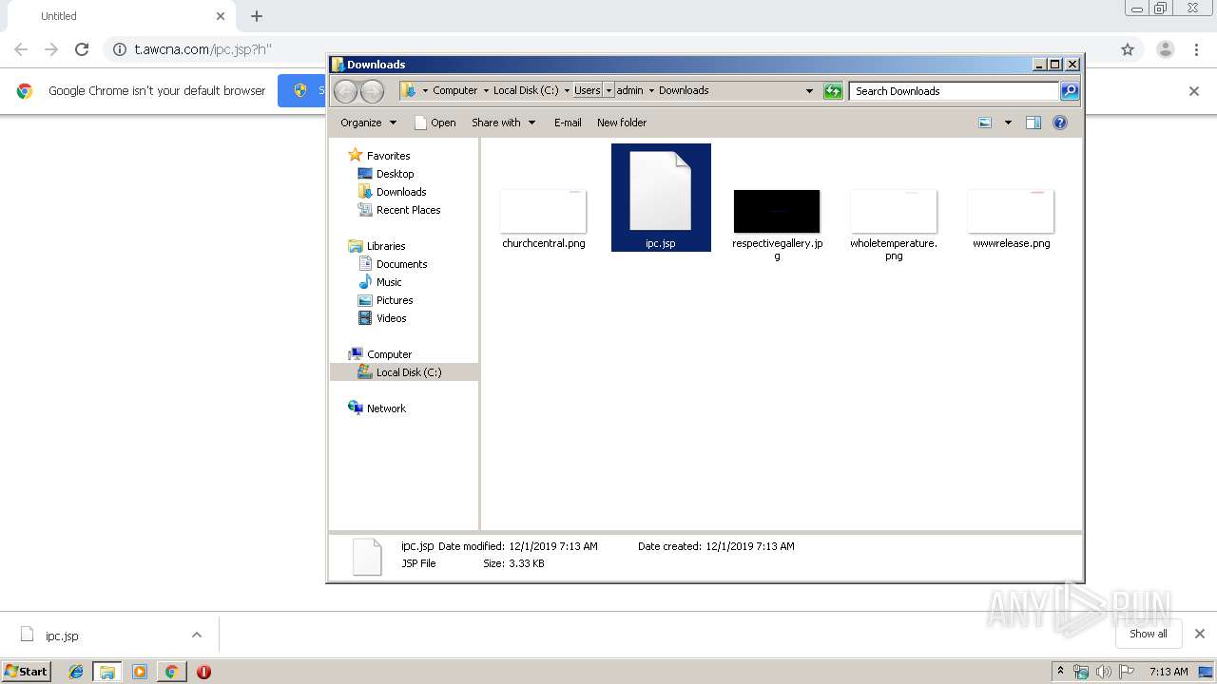1217x684 pixels.
Task: Show the preview pane
Action: click(1033, 123)
